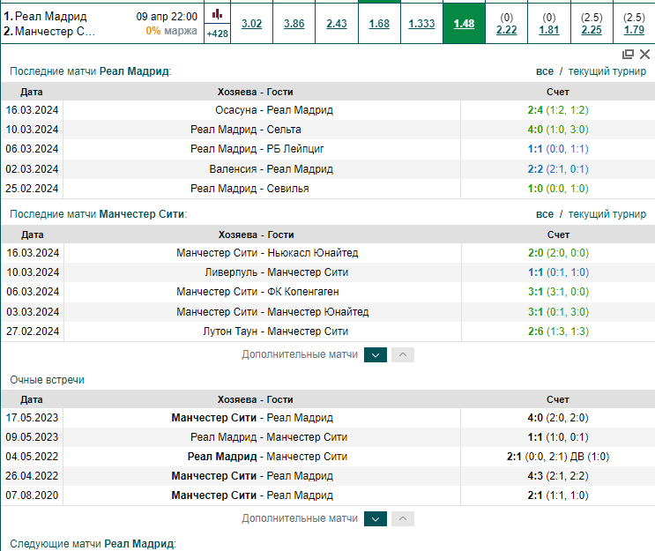
Task: Show all Manchester City matches via 'все'
Action: coord(545,214)
